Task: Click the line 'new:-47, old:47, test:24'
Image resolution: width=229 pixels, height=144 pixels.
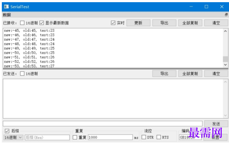Action: pos(29,39)
